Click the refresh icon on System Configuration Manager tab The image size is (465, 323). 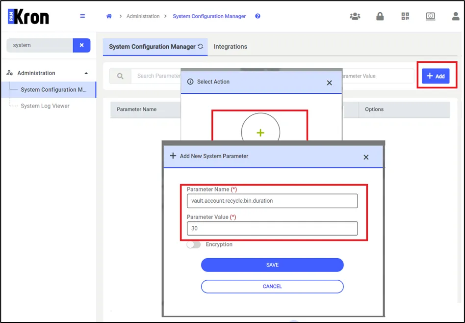(201, 46)
